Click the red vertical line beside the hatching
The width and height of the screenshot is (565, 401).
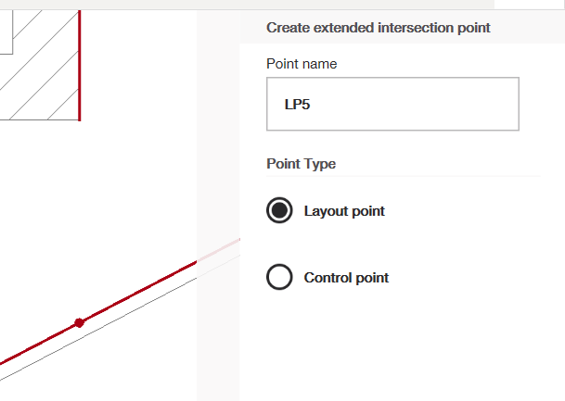coord(80,65)
